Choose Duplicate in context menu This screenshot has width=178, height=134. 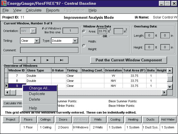click(x=40, y=94)
